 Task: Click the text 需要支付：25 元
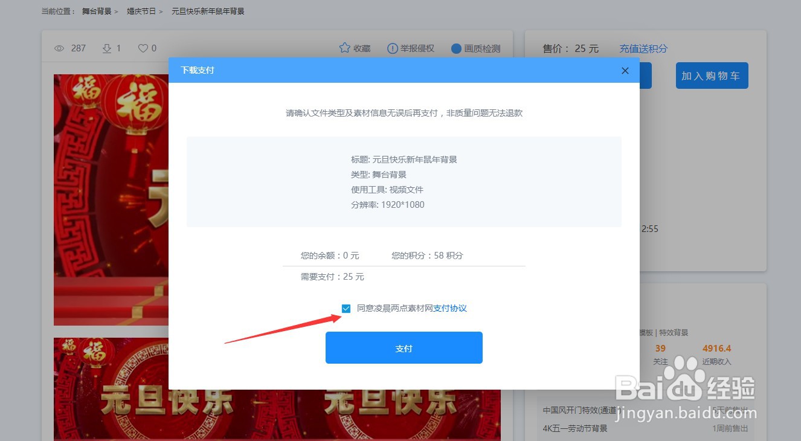point(332,277)
